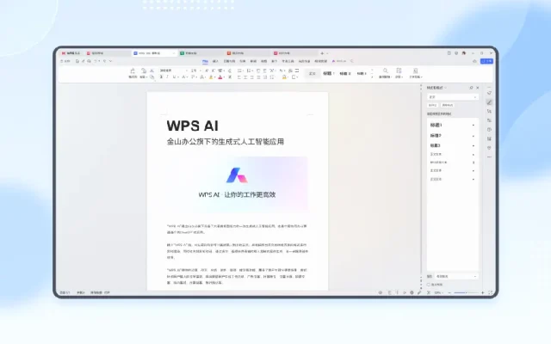Image resolution: width=551 pixels, height=344 pixels.
Task: Open the arrow beside 标题3 in style list
Action: (474, 145)
